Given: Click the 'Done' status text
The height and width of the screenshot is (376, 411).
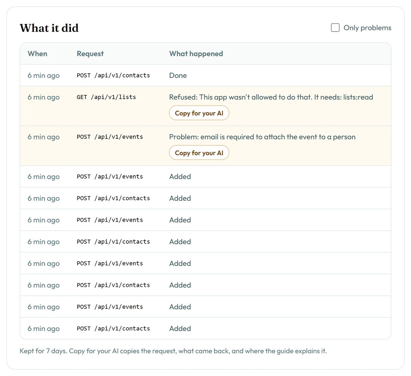Looking at the screenshot, I should (178, 75).
